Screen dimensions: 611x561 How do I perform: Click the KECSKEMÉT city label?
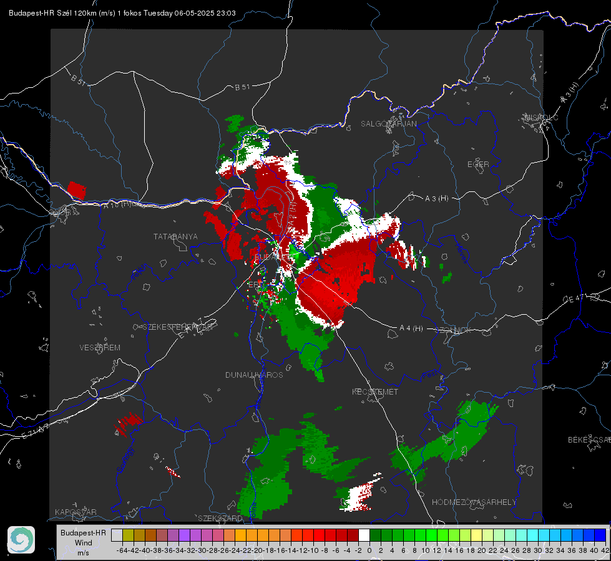(375, 391)
